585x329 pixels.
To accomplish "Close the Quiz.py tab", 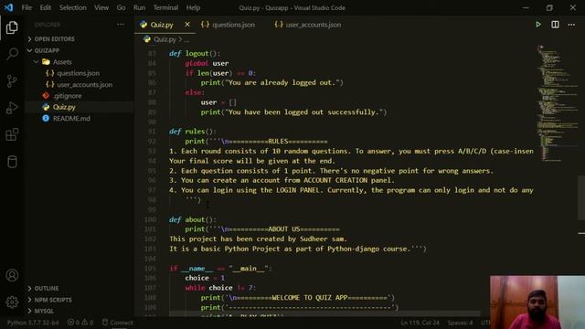I will click(x=186, y=25).
